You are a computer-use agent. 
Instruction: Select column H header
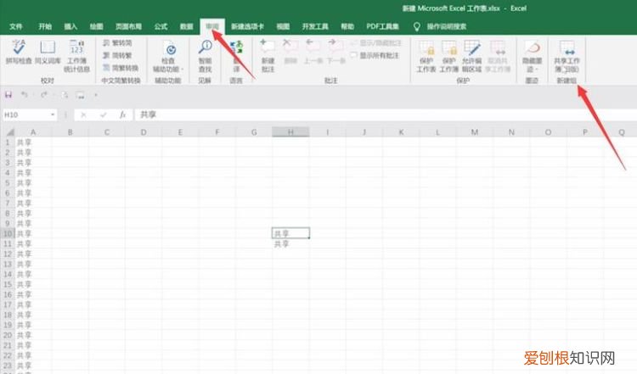290,131
